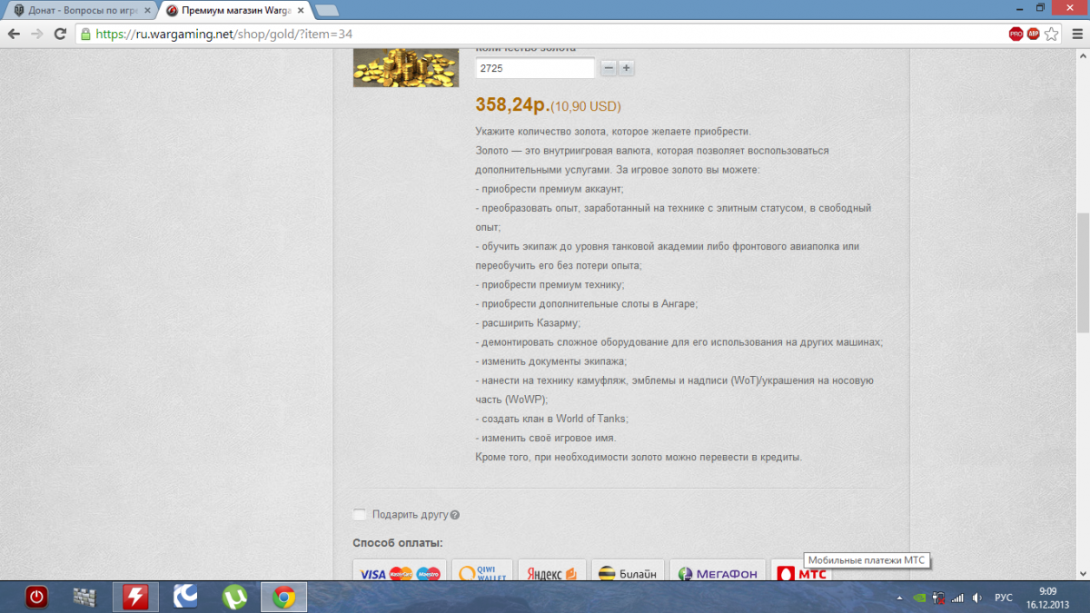Open the red lightning taskbar application
The width and height of the screenshot is (1090, 613).
tap(135, 597)
